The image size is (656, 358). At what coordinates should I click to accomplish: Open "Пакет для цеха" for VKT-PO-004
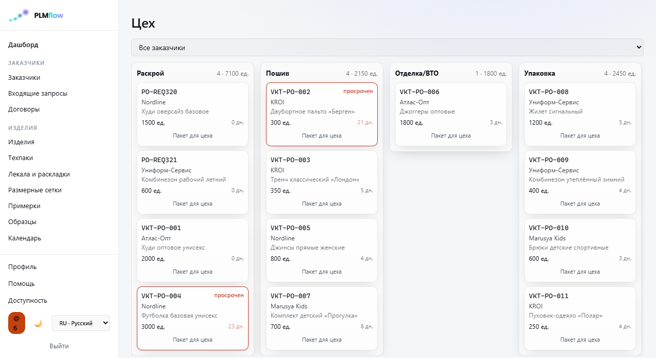[193, 340]
